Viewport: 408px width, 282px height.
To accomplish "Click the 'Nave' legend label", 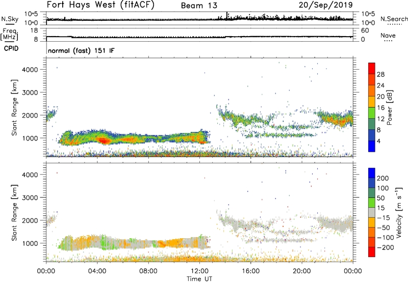I will click(x=388, y=36).
